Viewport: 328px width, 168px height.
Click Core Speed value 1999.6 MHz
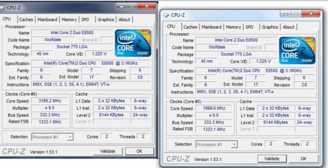pyautogui.click(x=214, y=108)
